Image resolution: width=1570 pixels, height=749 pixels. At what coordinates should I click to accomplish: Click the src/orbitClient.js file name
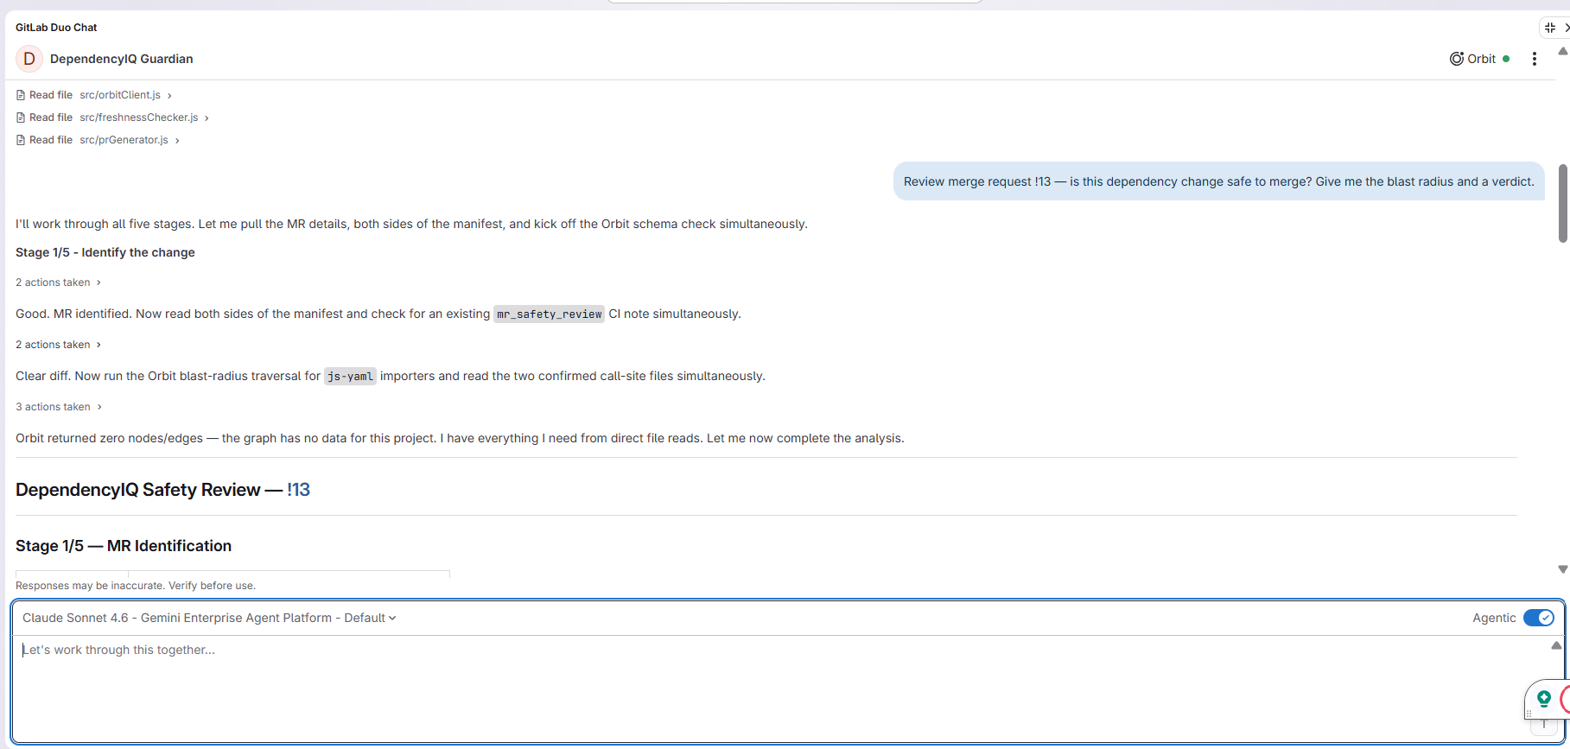(x=120, y=95)
